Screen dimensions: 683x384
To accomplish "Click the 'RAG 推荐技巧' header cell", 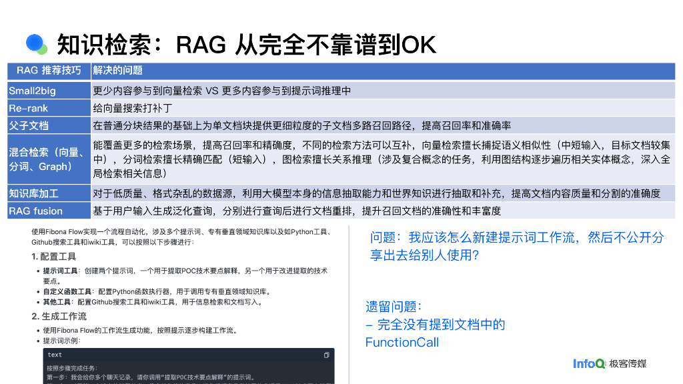I will coord(49,71).
